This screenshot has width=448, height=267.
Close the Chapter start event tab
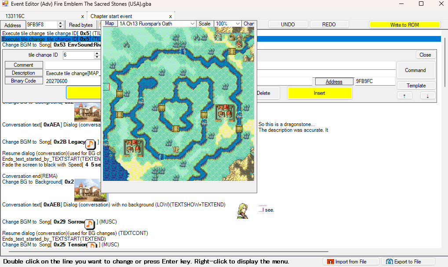point(170,17)
